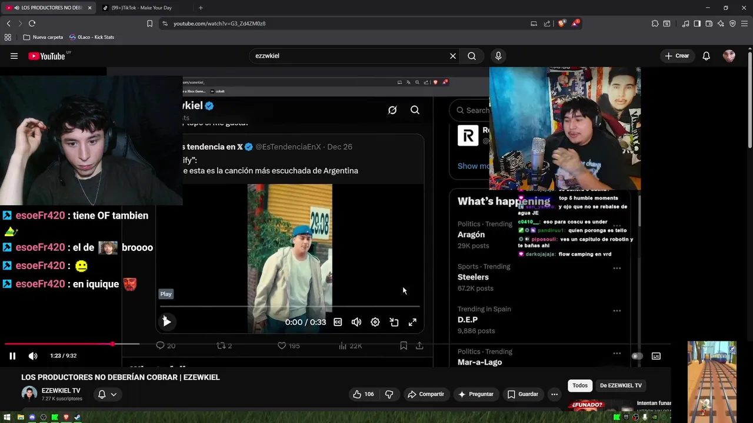Open the browser extensions puzzle icon
Image resolution: width=753 pixels, height=423 pixels.
(655, 23)
